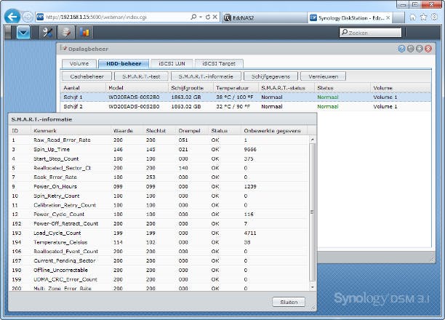Switch to the Volume tab
The image size is (445, 320).
click(x=79, y=64)
